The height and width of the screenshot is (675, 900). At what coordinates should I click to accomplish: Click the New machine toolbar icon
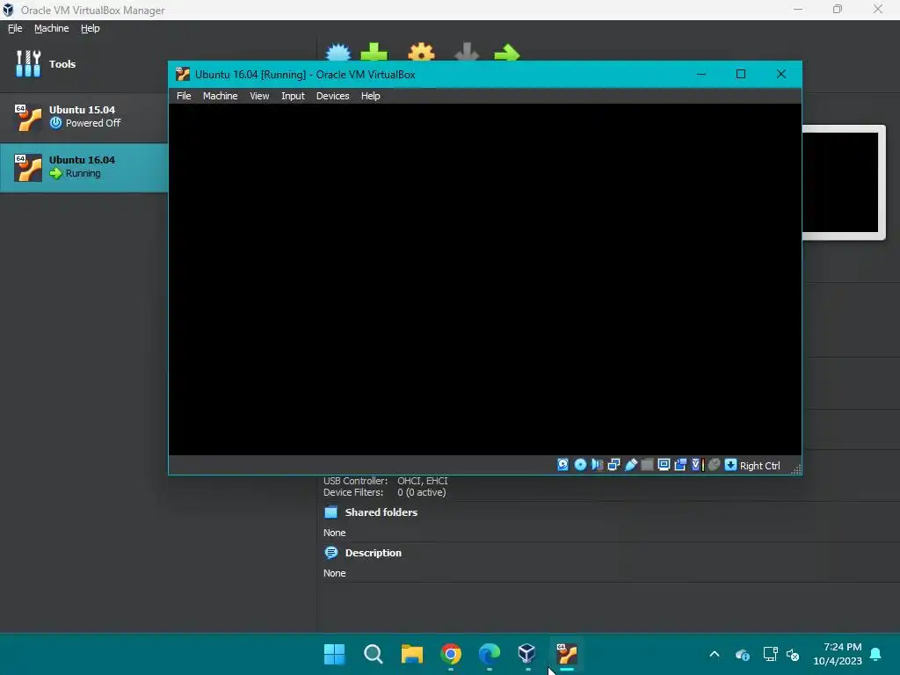click(x=337, y=52)
